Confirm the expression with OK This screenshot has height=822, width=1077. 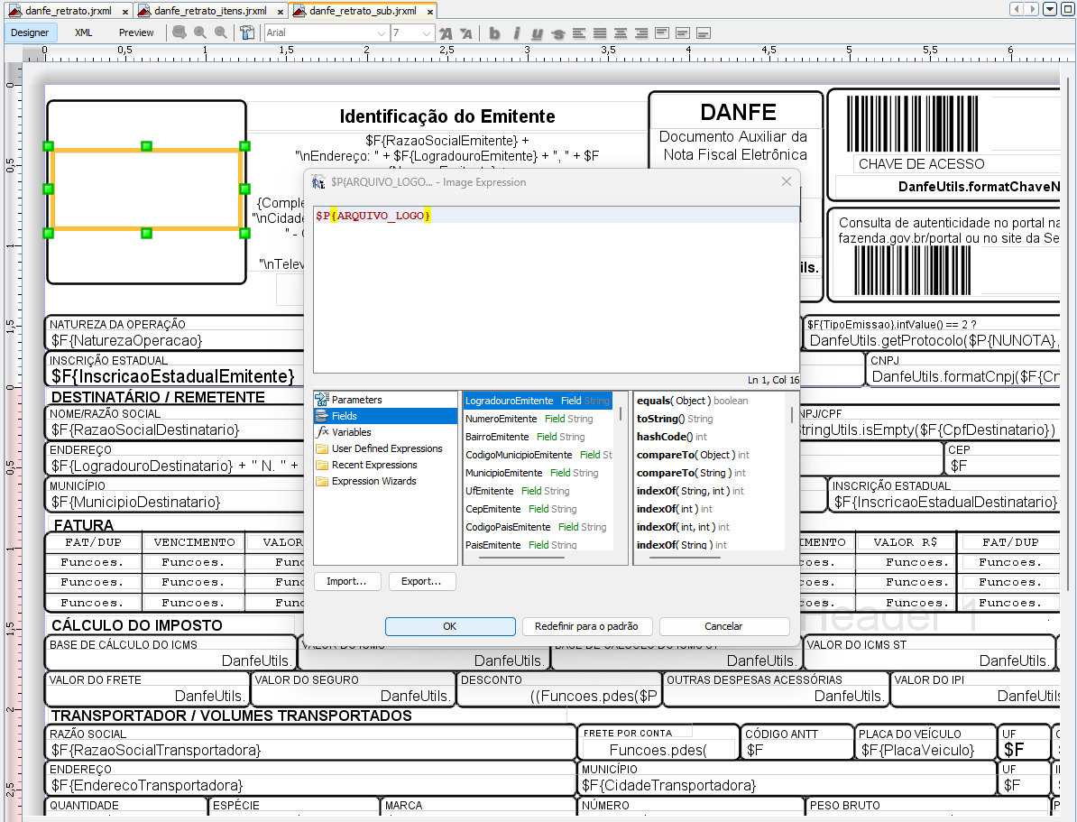coord(450,626)
